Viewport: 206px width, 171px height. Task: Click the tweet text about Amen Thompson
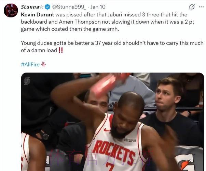click(x=108, y=22)
